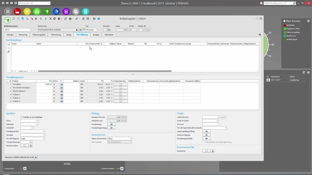Open the green module icon beside the yellow cart
This screenshot has width=312, height=175.
37,12
